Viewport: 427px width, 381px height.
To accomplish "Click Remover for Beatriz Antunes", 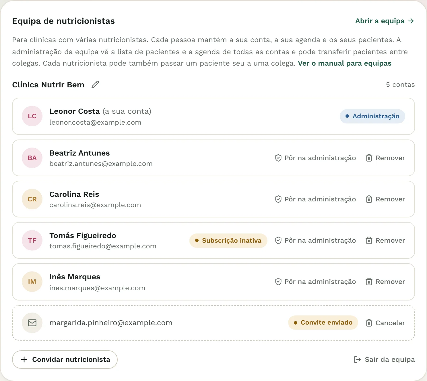I will pos(385,158).
